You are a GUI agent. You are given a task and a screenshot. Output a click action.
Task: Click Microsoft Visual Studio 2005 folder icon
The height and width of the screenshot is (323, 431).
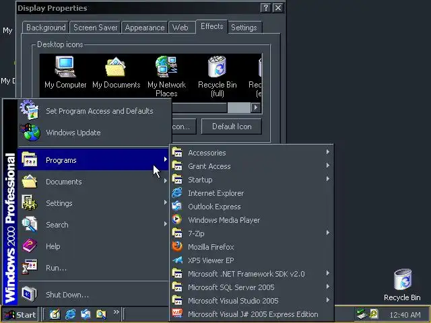177,300
